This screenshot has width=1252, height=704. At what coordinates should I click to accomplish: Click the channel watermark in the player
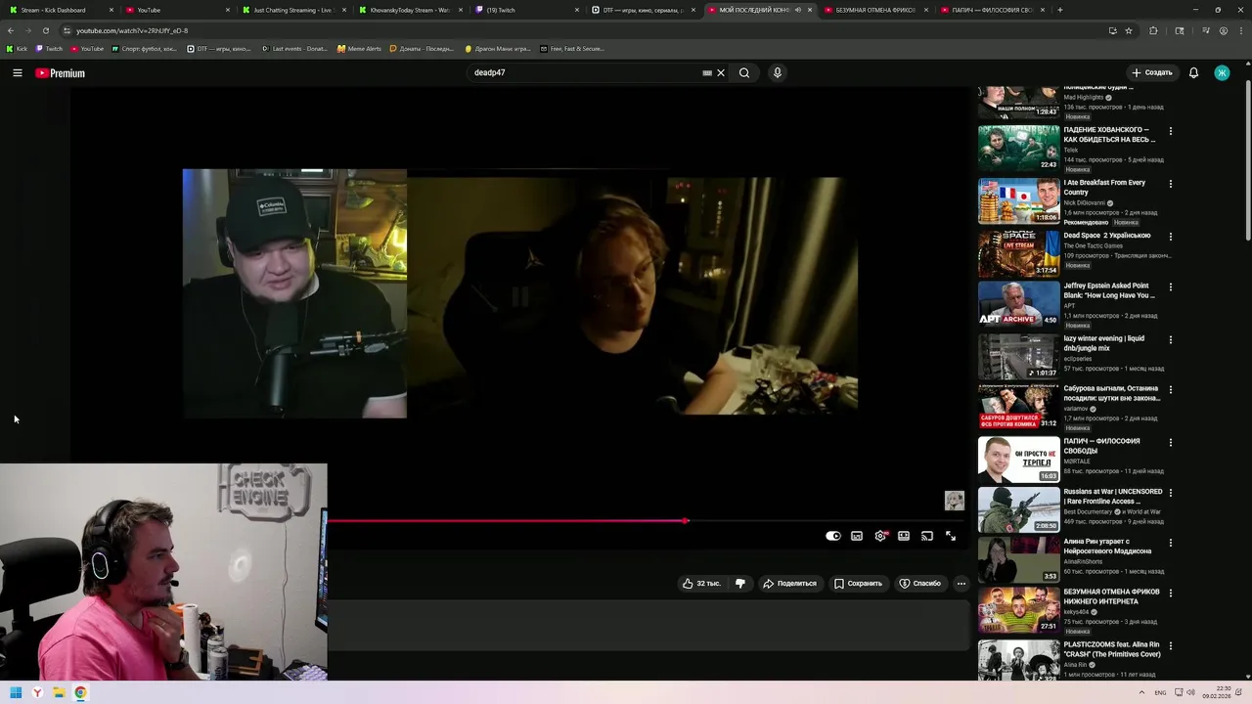955,501
